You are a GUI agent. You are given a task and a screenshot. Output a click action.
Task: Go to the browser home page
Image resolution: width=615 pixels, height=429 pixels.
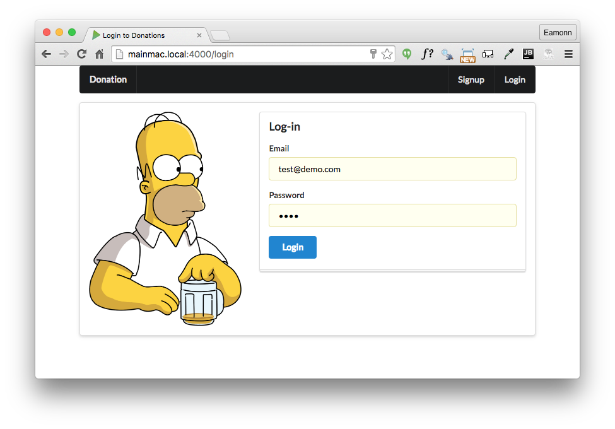(99, 54)
